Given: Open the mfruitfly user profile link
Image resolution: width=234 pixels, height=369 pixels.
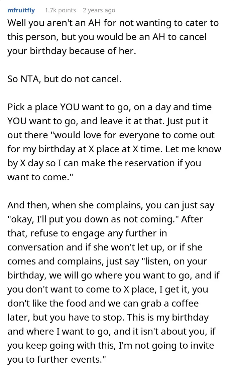Looking at the screenshot, I should pos(21,10).
